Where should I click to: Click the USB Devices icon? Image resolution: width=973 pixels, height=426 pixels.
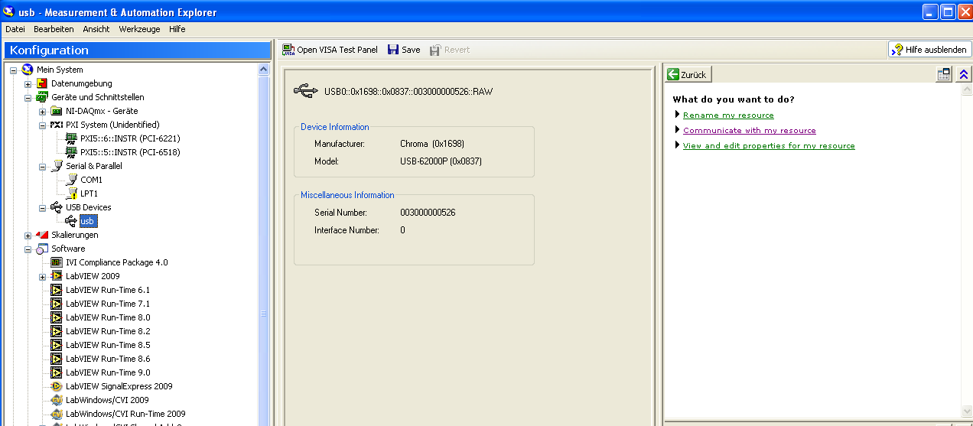[57, 207]
